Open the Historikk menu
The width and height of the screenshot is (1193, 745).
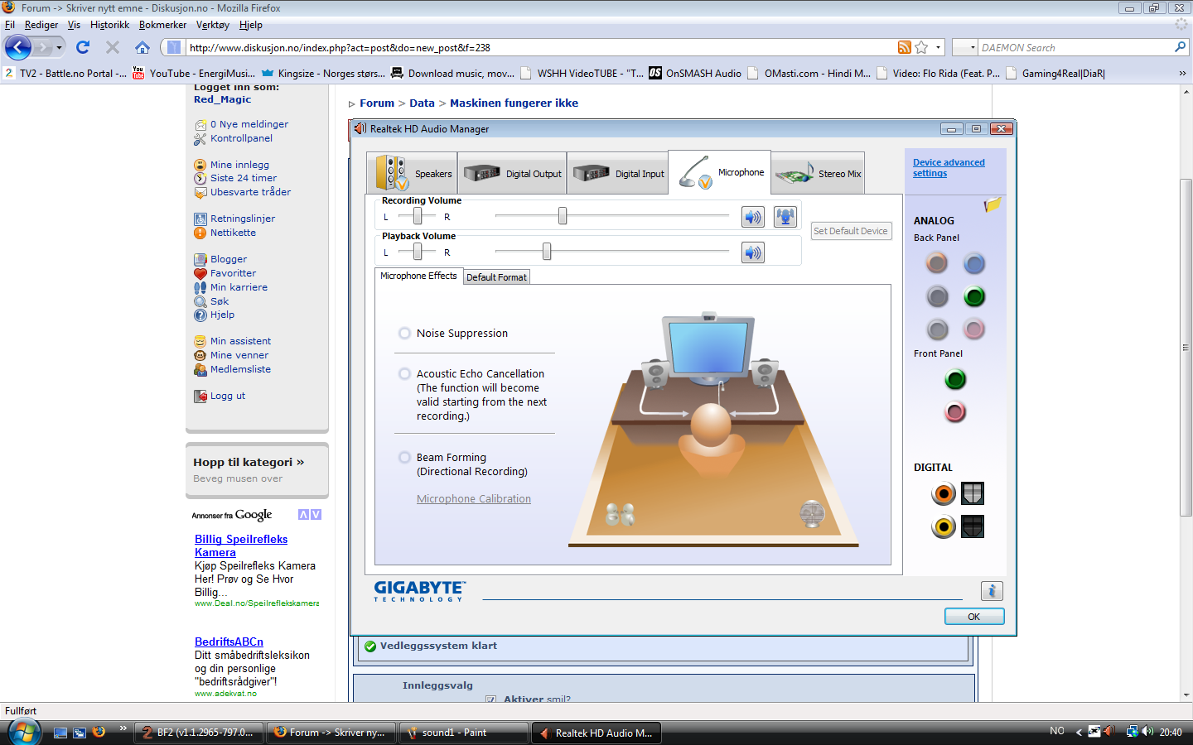coord(109,25)
